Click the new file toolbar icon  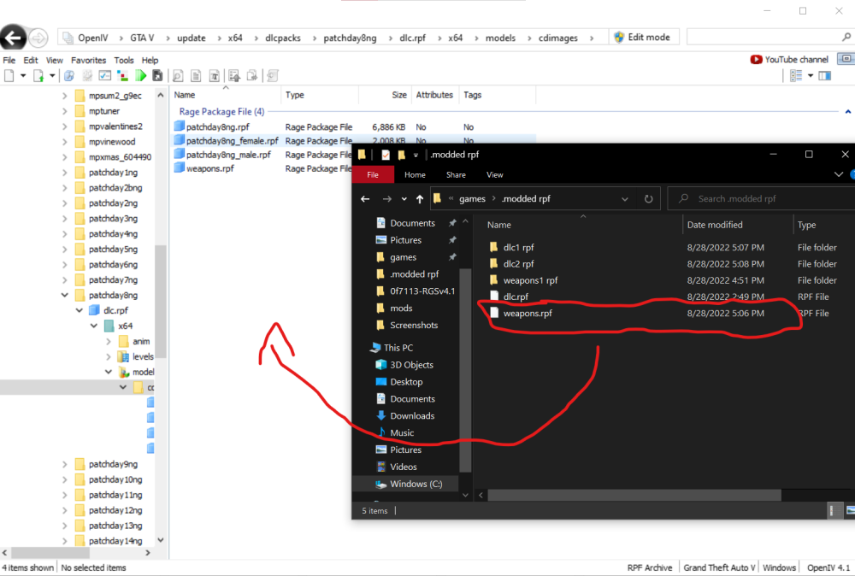9,76
